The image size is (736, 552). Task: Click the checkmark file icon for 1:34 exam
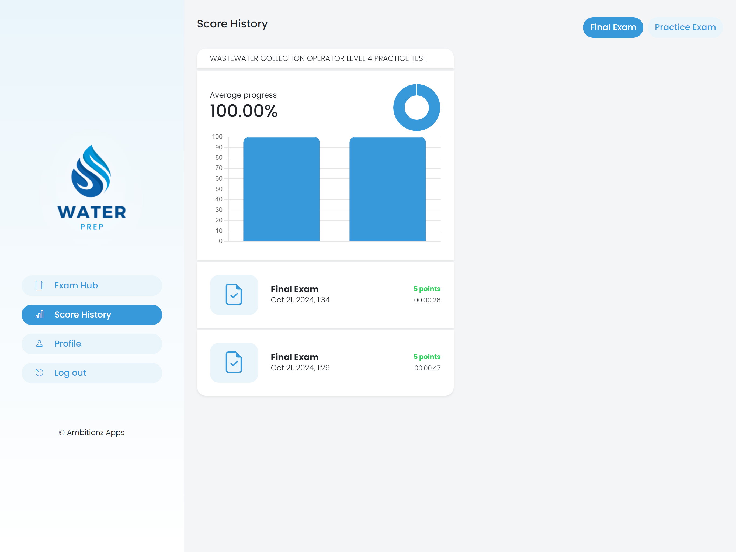[234, 295]
